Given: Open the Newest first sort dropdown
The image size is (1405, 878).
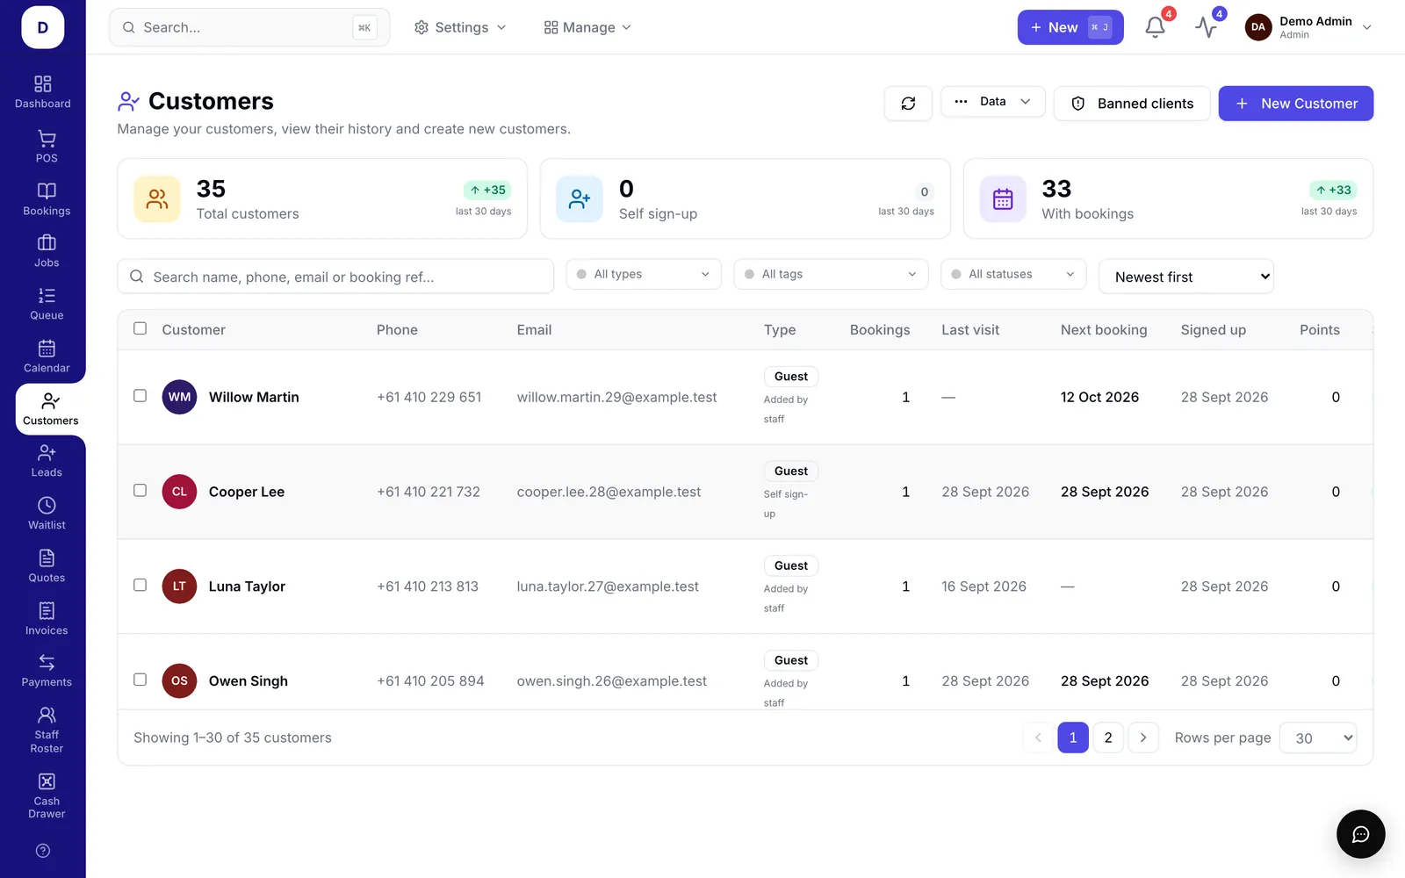Looking at the screenshot, I should [1186, 277].
